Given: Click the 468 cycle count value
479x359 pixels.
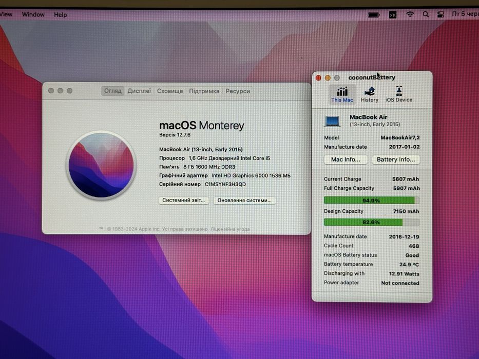Looking at the screenshot, I should pyautogui.click(x=414, y=246).
